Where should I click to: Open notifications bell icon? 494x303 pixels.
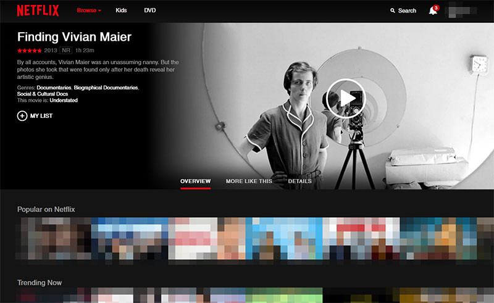tap(433, 11)
